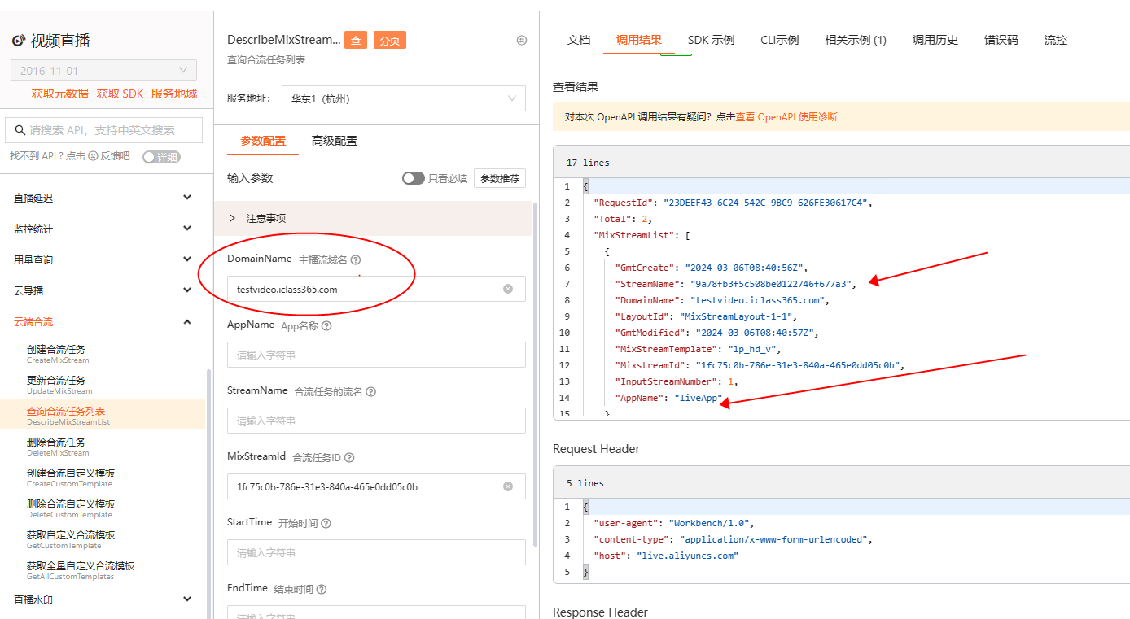Image resolution: width=1130 pixels, height=619 pixels.
Task: Select the 高级配置 tab
Action: 335,141
